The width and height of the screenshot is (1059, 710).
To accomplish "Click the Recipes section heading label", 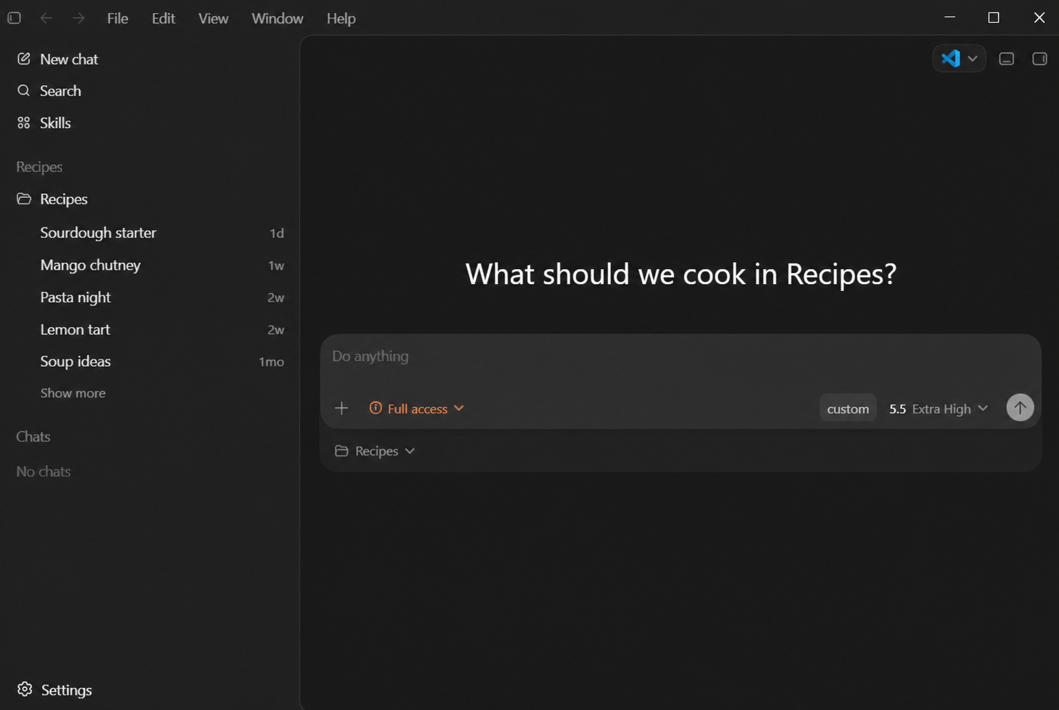I will tap(39, 167).
